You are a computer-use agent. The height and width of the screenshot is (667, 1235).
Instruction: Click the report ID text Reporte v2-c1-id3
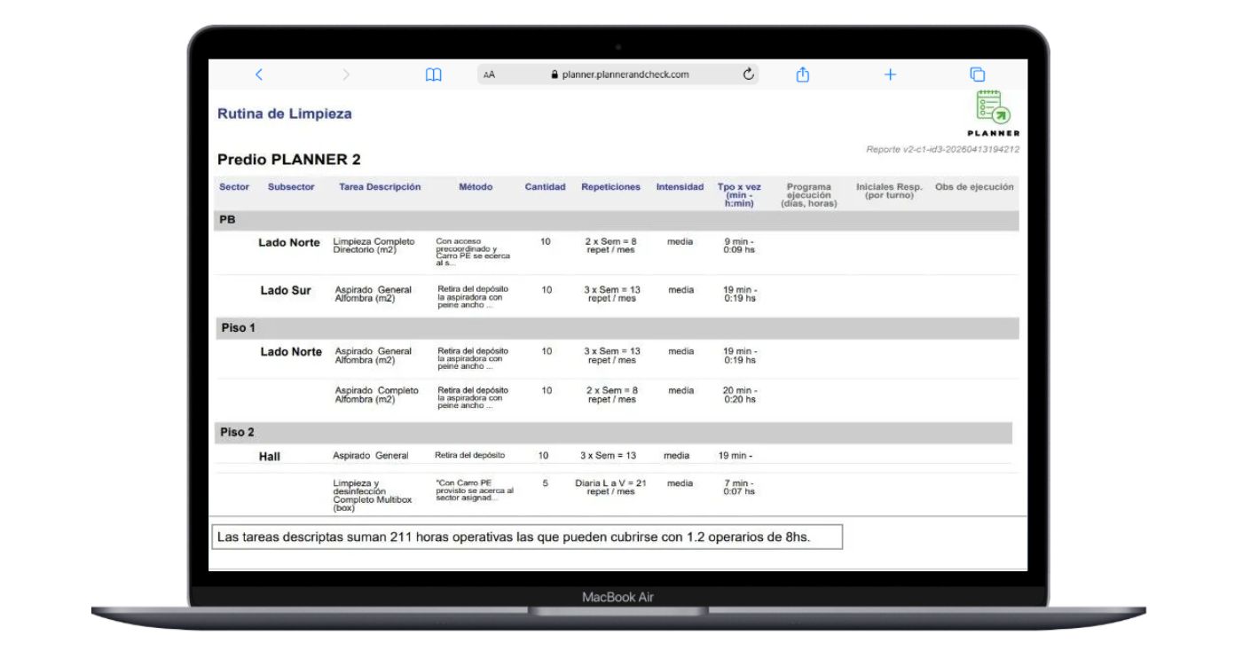942,150
